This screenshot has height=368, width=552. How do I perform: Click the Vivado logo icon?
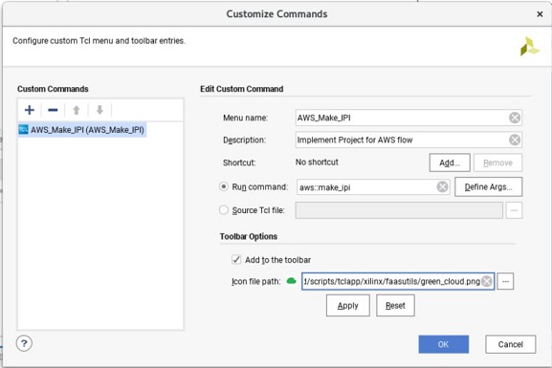click(529, 46)
